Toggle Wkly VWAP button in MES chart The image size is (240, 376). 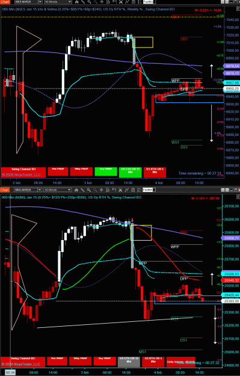[81, 171]
